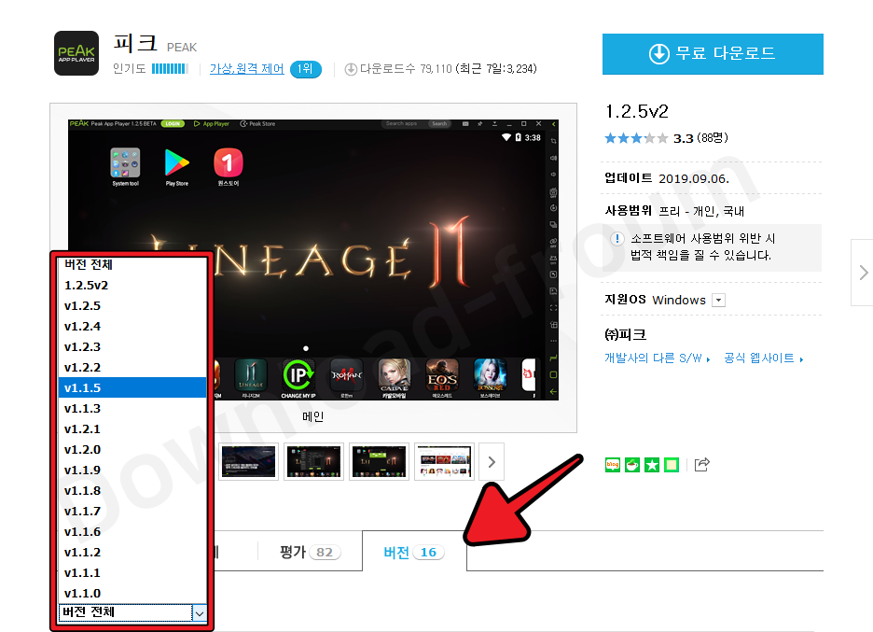This screenshot has height=632, width=873.
Task: Choose v1.1.9 in the version list
Action: coord(132,470)
